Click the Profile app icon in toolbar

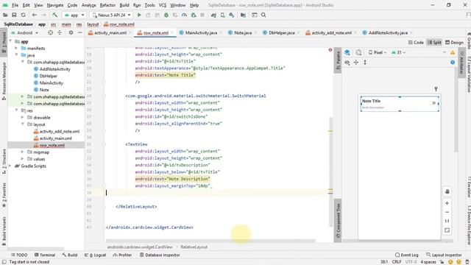pos(184,15)
